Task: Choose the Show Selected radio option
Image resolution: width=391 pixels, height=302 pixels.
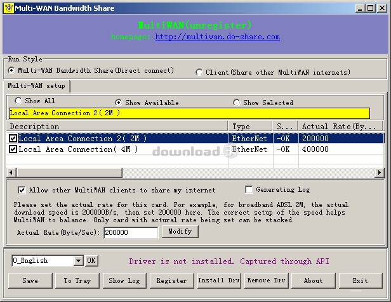Action: coord(237,103)
